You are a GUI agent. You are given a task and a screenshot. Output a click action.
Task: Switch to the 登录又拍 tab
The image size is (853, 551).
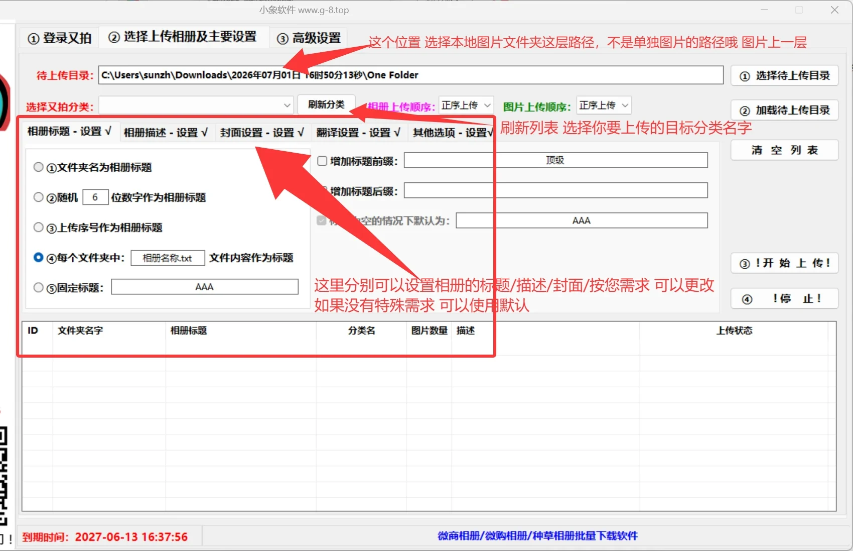[x=59, y=38]
